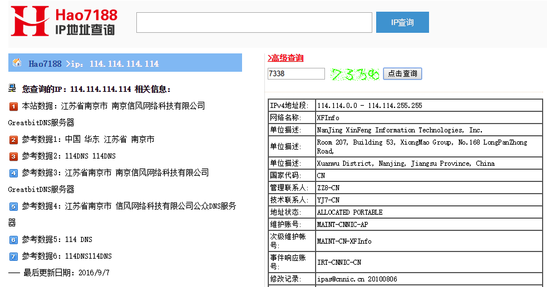Click the 国家代码 label cell
Screen dimensions: 547x287
pos(292,175)
